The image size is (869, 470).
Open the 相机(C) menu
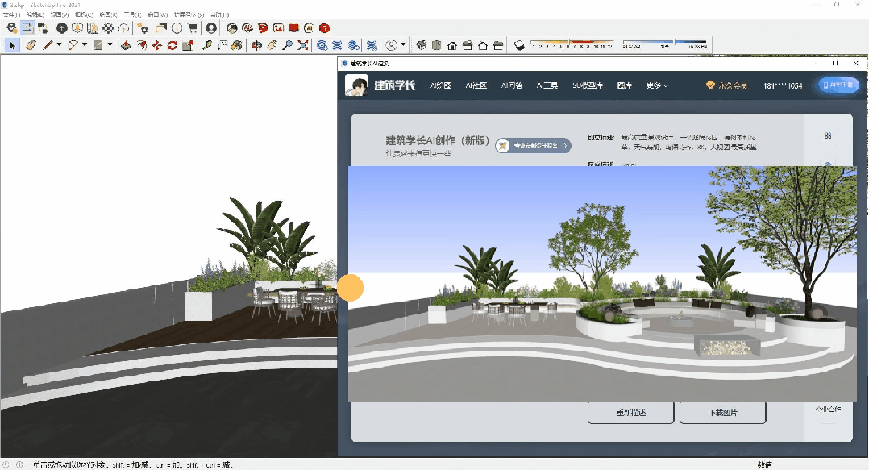[84, 15]
